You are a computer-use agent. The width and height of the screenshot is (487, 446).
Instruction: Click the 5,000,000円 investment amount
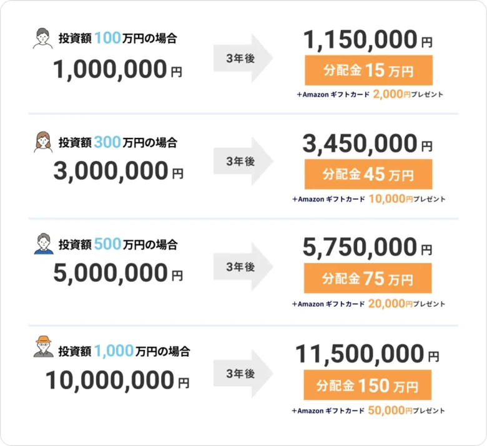point(118,274)
